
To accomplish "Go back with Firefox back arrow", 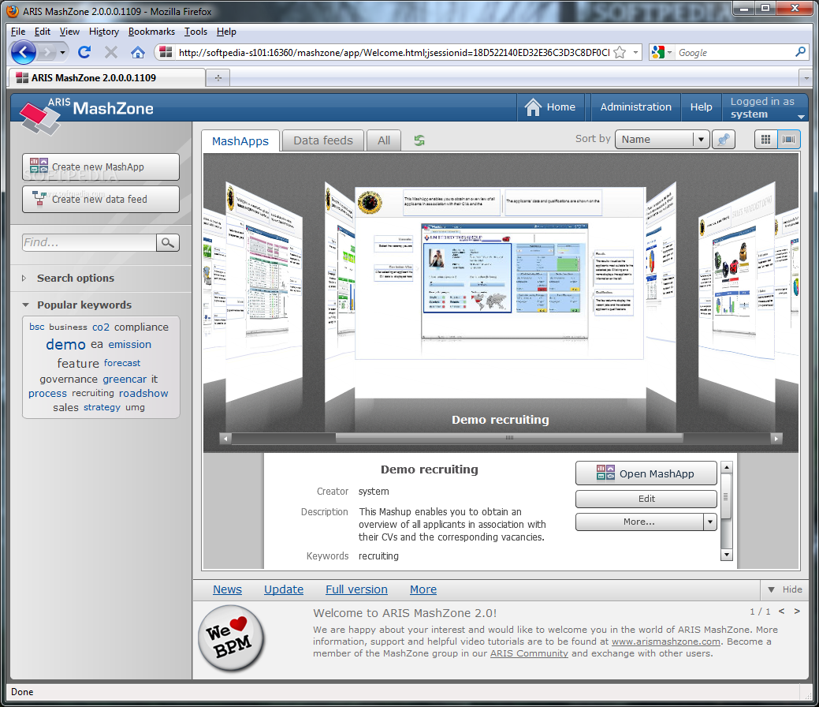I will click(23, 52).
